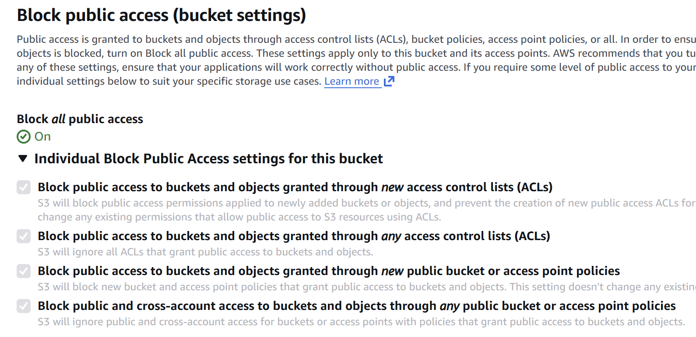Toggle the new public bucket policies checkbox
The width and height of the screenshot is (696, 337).
click(24, 271)
